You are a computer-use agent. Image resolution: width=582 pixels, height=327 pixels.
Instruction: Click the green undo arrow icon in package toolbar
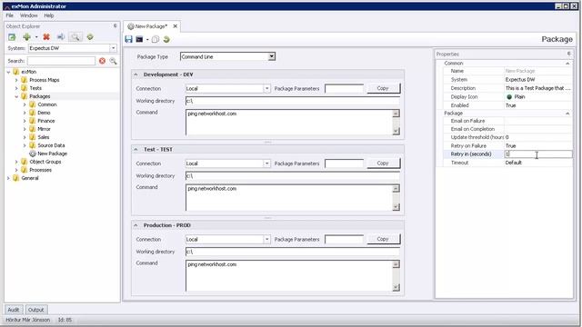166,39
